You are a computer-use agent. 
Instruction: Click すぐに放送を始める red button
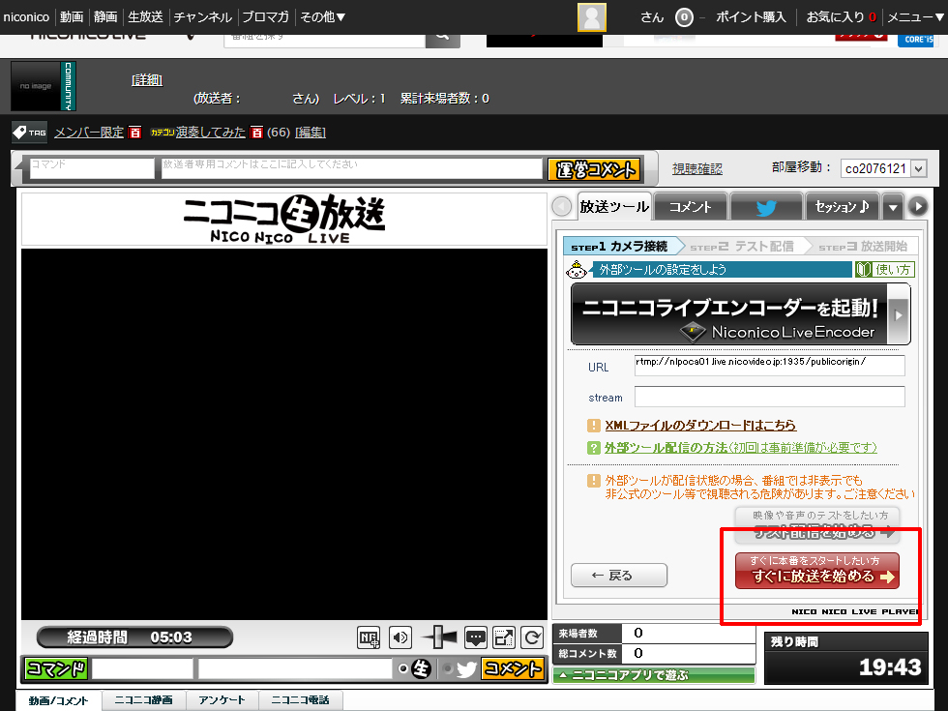[x=817, y=571]
